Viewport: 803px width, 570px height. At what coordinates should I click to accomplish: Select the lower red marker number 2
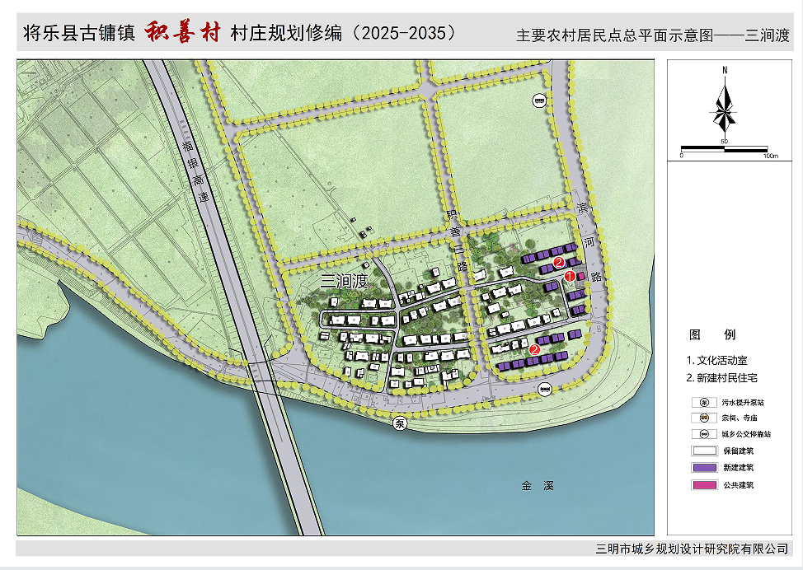[x=534, y=350]
